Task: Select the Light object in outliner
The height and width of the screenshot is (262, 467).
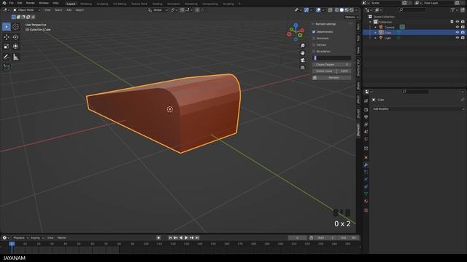Action: pyautogui.click(x=387, y=38)
